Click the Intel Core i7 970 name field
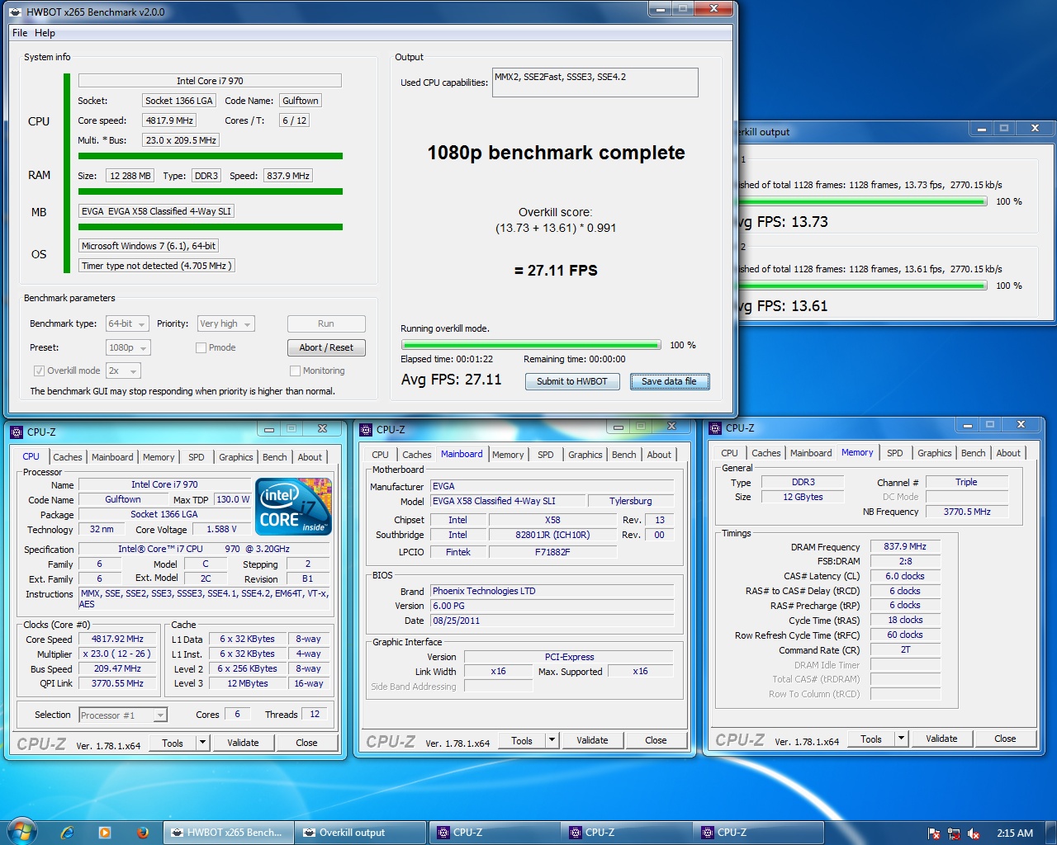Viewport: 1057px width, 845px height. (x=210, y=81)
